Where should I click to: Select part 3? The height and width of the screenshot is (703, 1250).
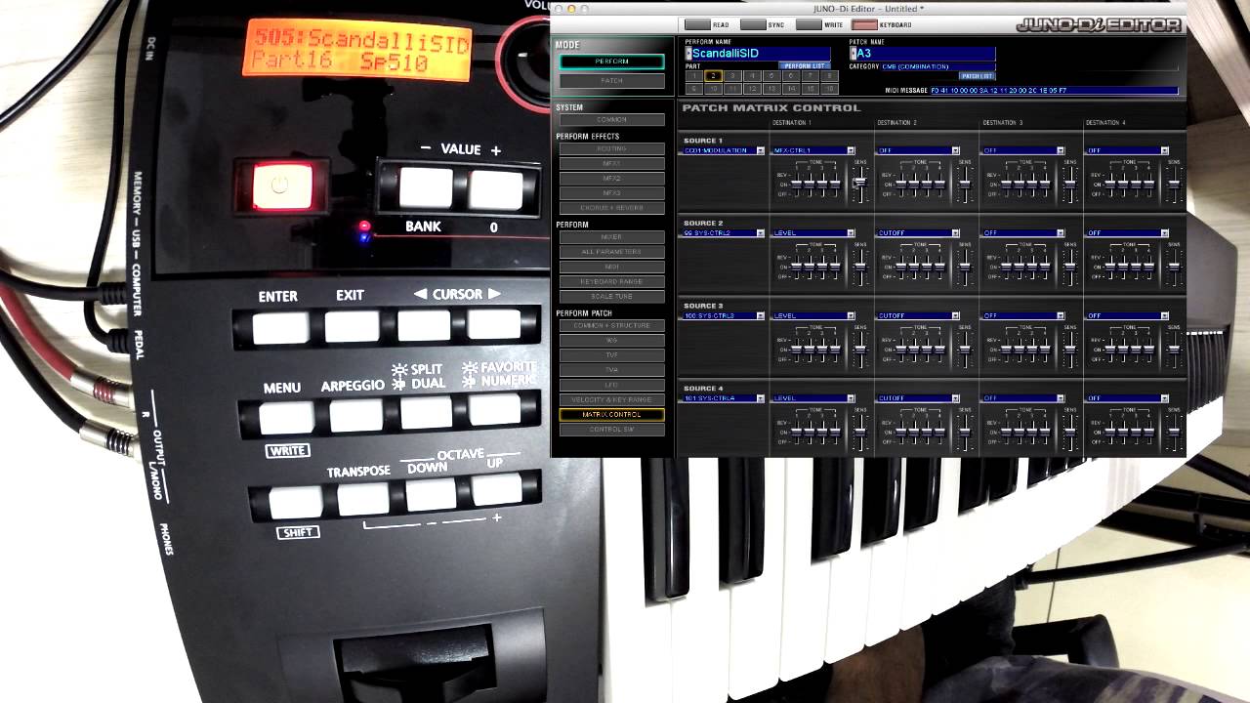[732, 76]
